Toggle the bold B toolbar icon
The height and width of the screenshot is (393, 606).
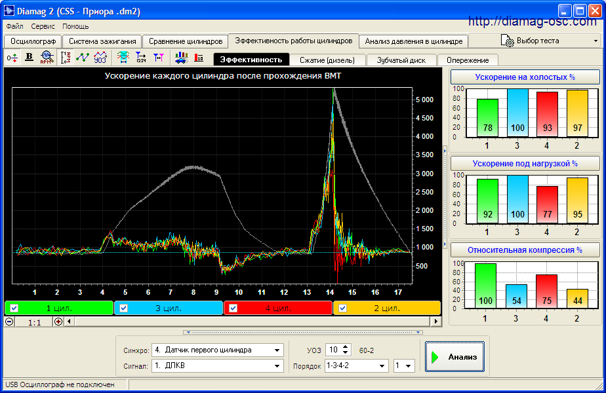click(29, 58)
